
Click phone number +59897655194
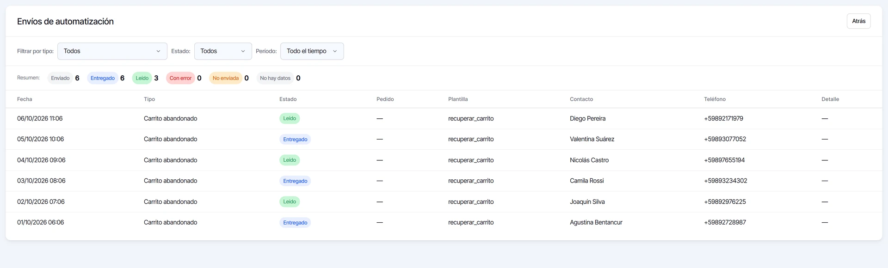pyautogui.click(x=724, y=160)
